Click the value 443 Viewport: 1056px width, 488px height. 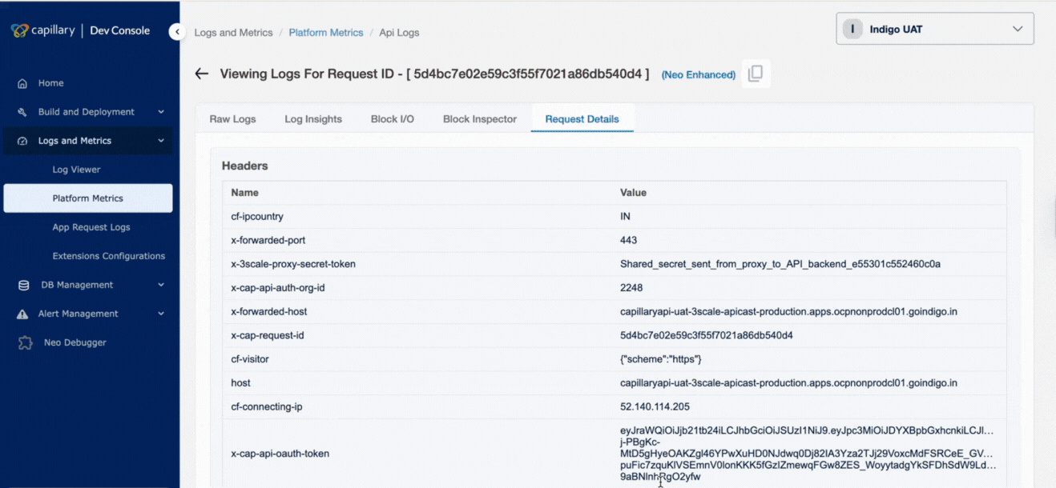629,240
